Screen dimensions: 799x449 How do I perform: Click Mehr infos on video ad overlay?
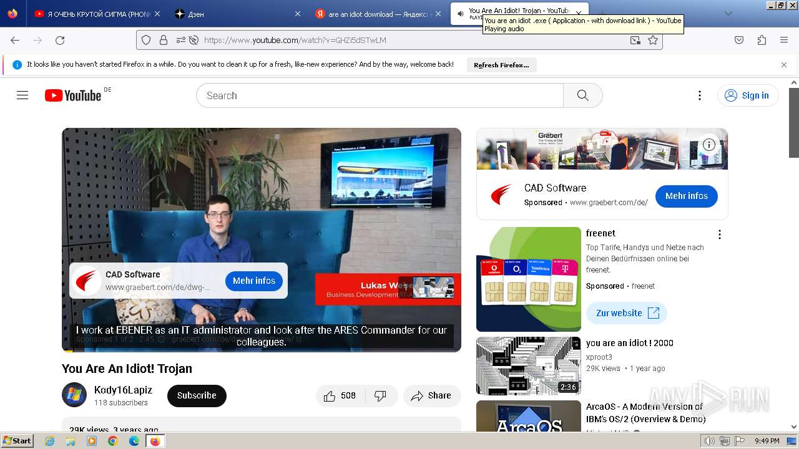click(254, 281)
